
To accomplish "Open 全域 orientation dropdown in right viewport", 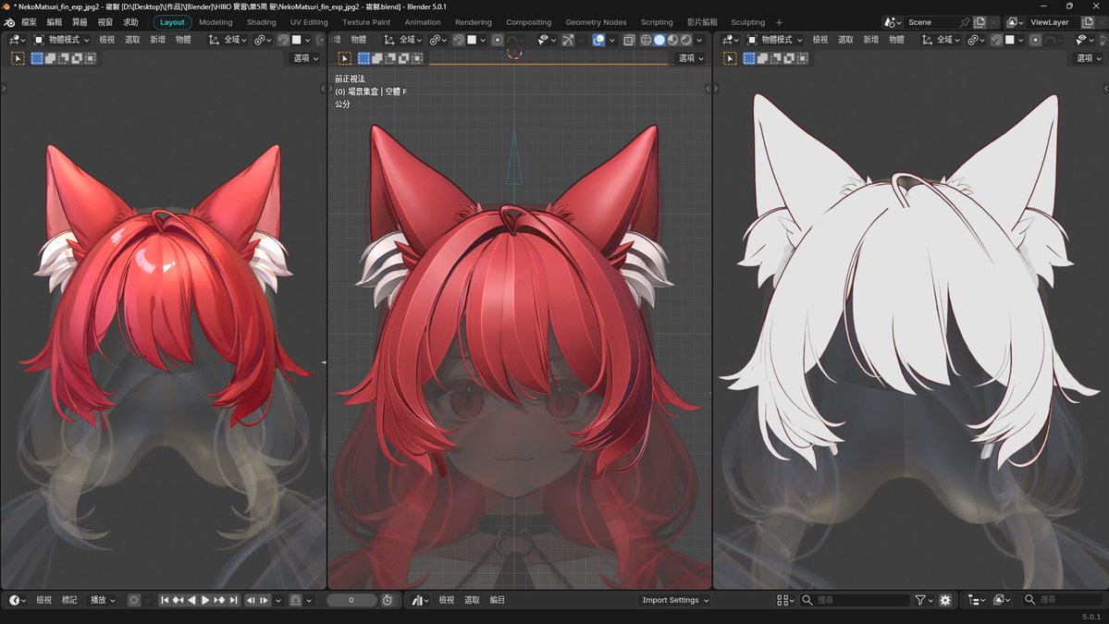I will click(x=941, y=40).
